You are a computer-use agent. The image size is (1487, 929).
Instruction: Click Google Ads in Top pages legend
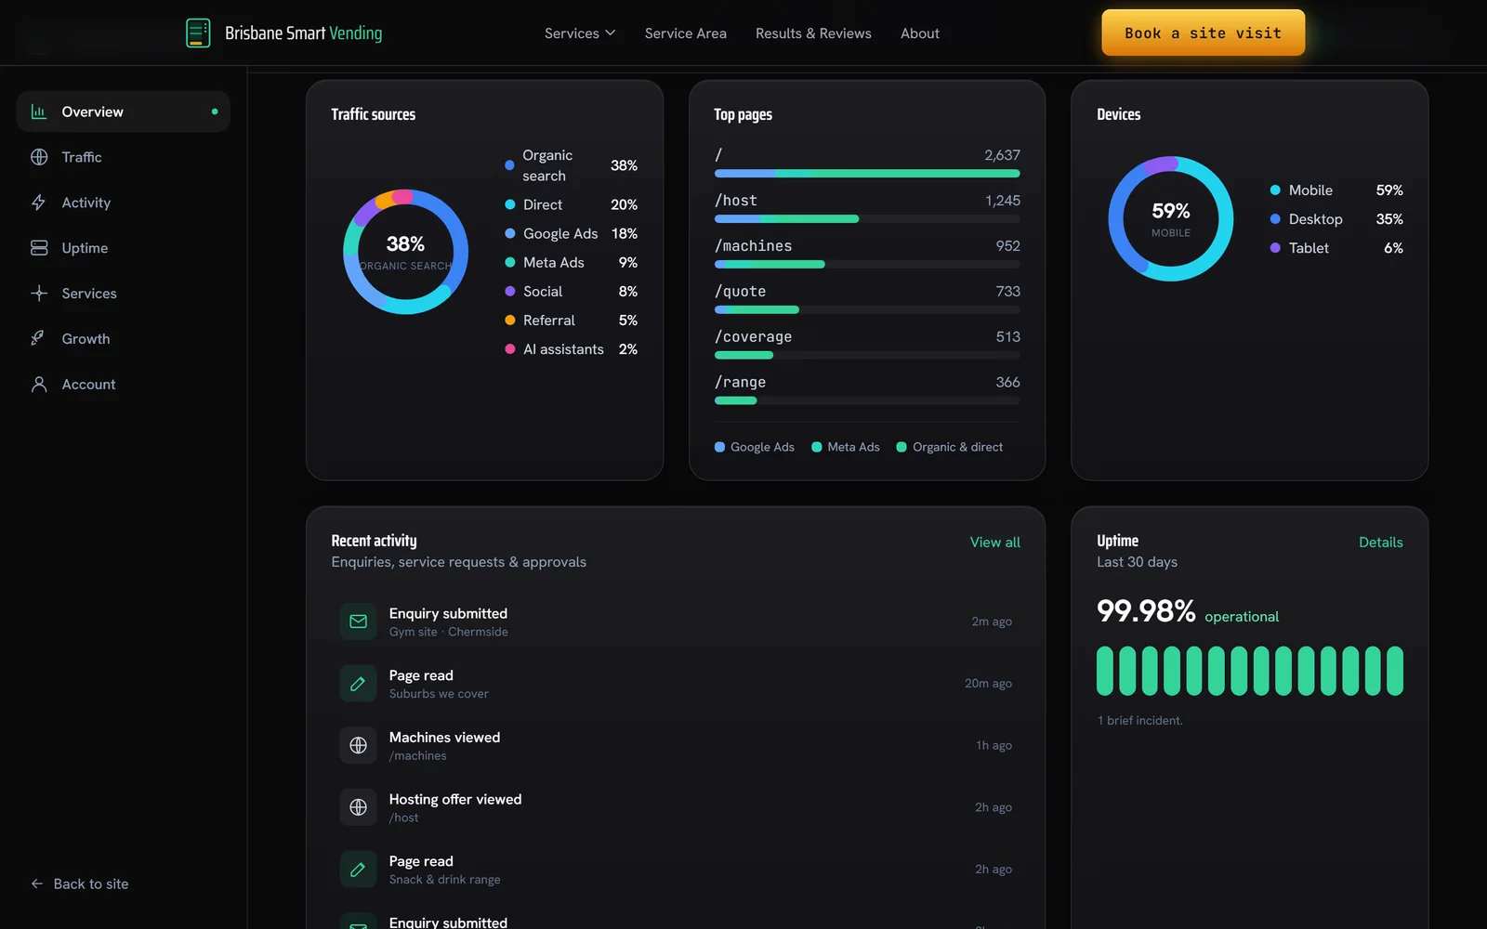(x=755, y=447)
